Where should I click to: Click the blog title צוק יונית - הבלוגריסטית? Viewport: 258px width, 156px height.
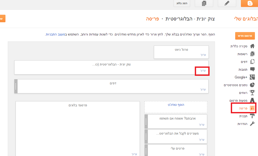(190, 19)
